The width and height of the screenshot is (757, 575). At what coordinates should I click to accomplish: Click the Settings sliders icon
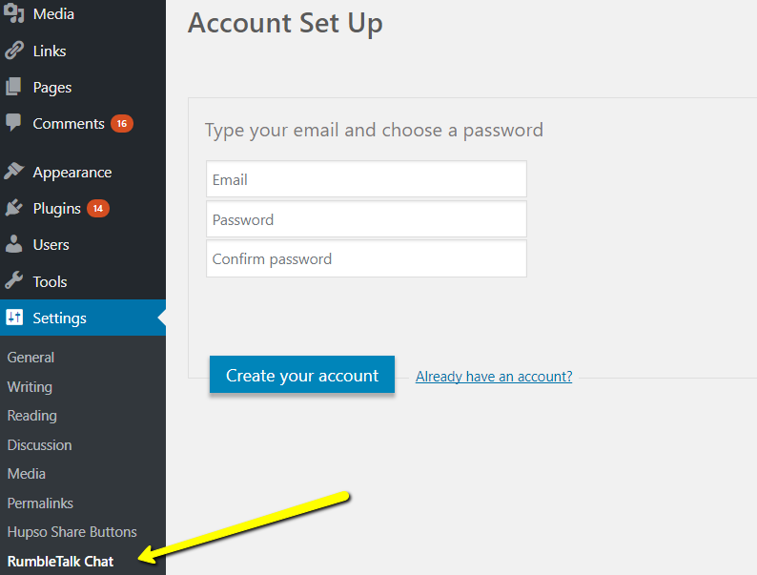[14, 318]
